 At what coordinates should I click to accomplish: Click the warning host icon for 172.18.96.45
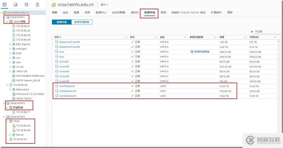tap(14, 126)
